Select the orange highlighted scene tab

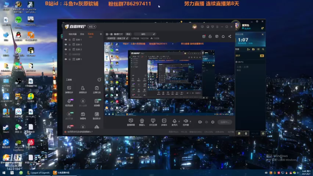pyautogui.click(x=91, y=34)
